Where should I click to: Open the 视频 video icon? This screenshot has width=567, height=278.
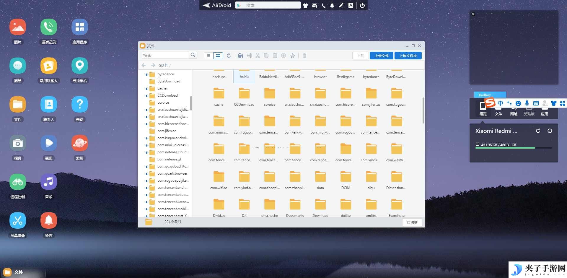pyautogui.click(x=49, y=143)
